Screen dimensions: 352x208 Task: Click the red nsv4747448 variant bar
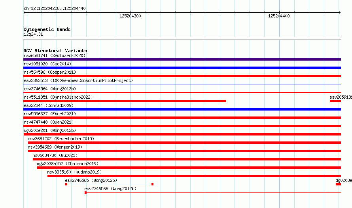(x=182, y=126)
